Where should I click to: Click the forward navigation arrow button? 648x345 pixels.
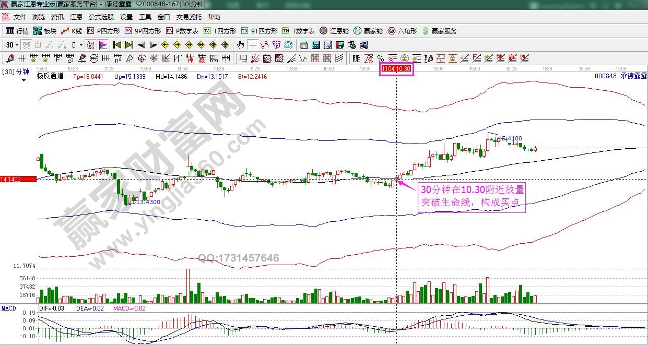(x=153, y=45)
